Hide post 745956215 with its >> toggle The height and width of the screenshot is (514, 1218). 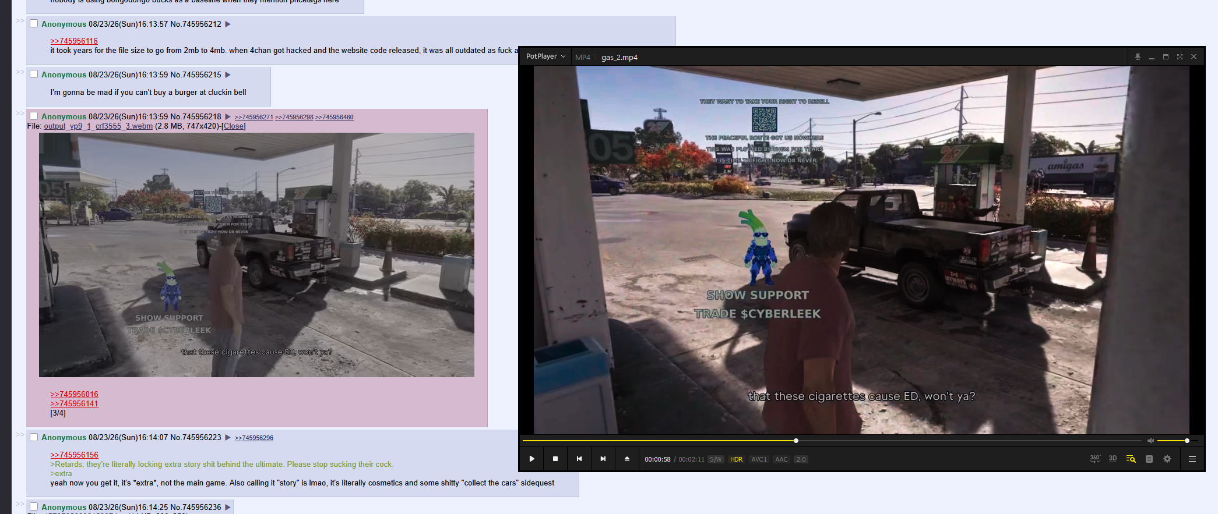pyautogui.click(x=20, y=72)
